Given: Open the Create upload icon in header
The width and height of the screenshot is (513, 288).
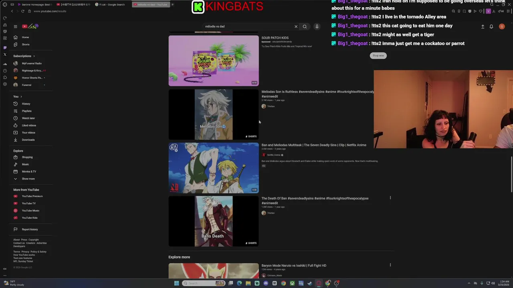Looking at the screenshot, I should (483, 26).
